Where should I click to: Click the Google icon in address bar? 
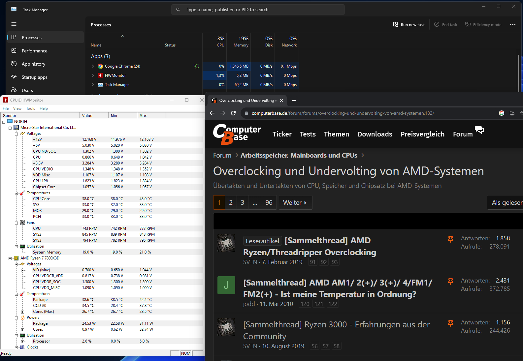click(502, 113)
